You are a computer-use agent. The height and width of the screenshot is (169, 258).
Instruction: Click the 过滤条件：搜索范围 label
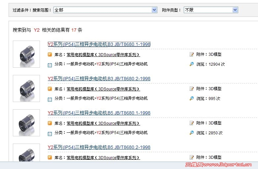tap(32, 10)
